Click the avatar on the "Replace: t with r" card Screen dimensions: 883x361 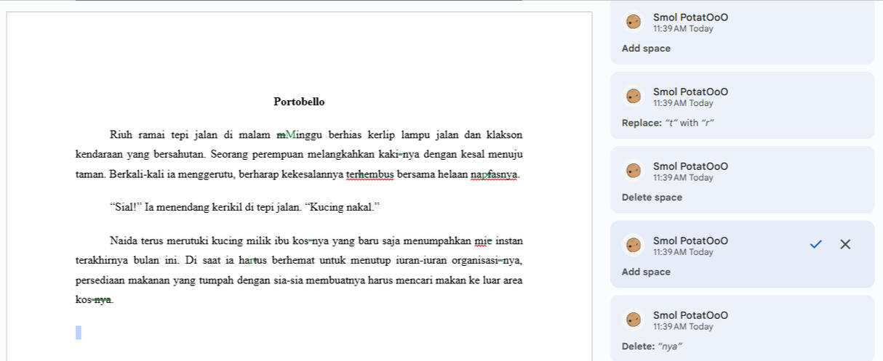634,97
